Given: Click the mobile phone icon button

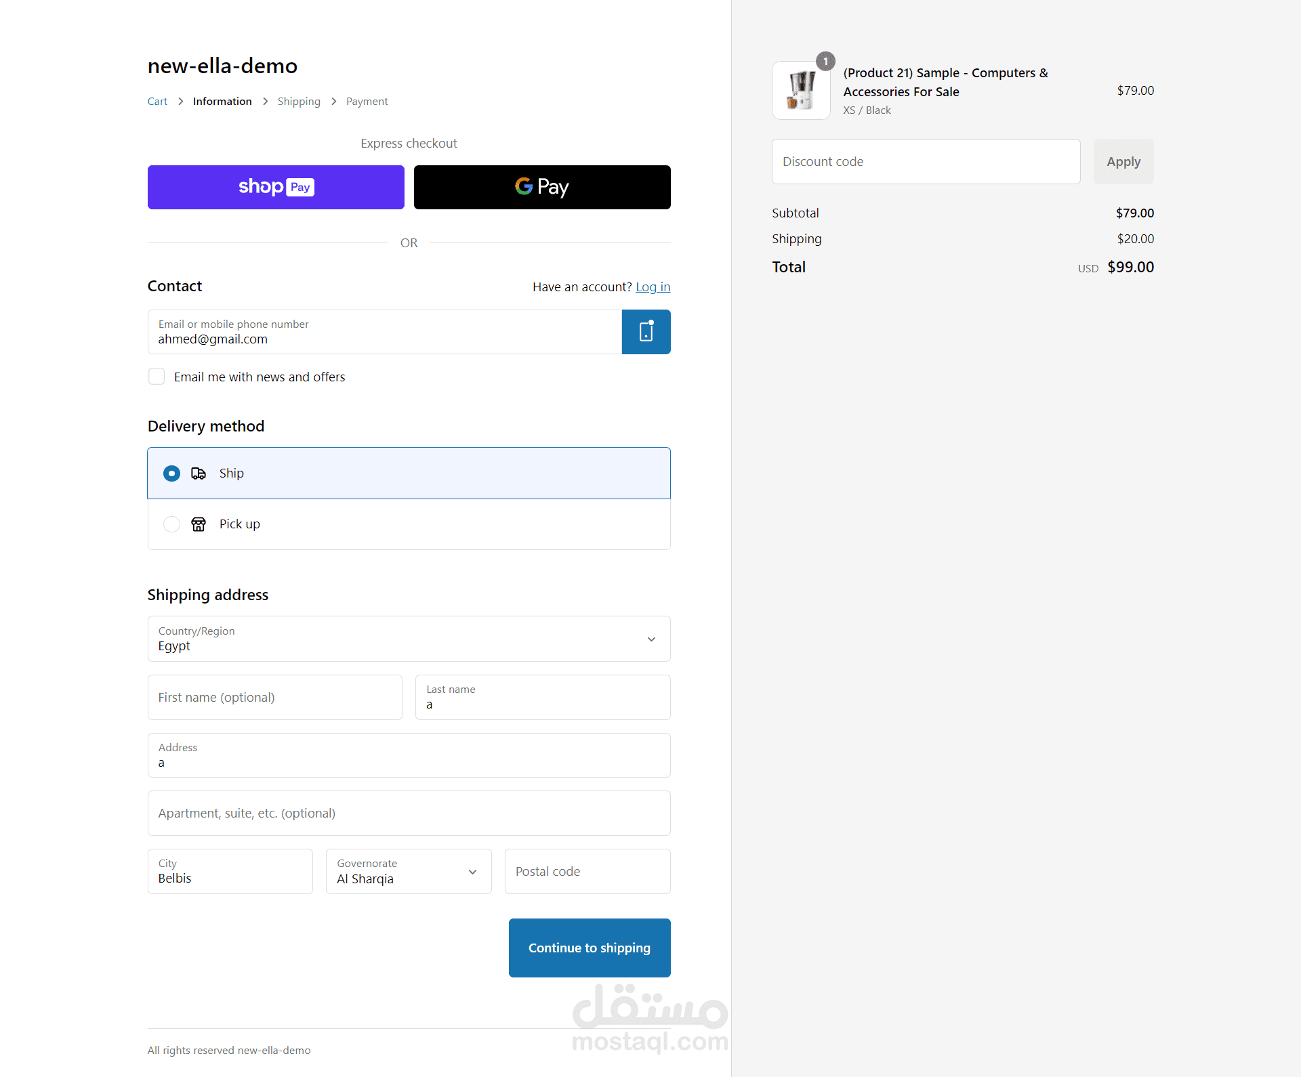Looking at the screenshot, I should click(x=646, y=332).
